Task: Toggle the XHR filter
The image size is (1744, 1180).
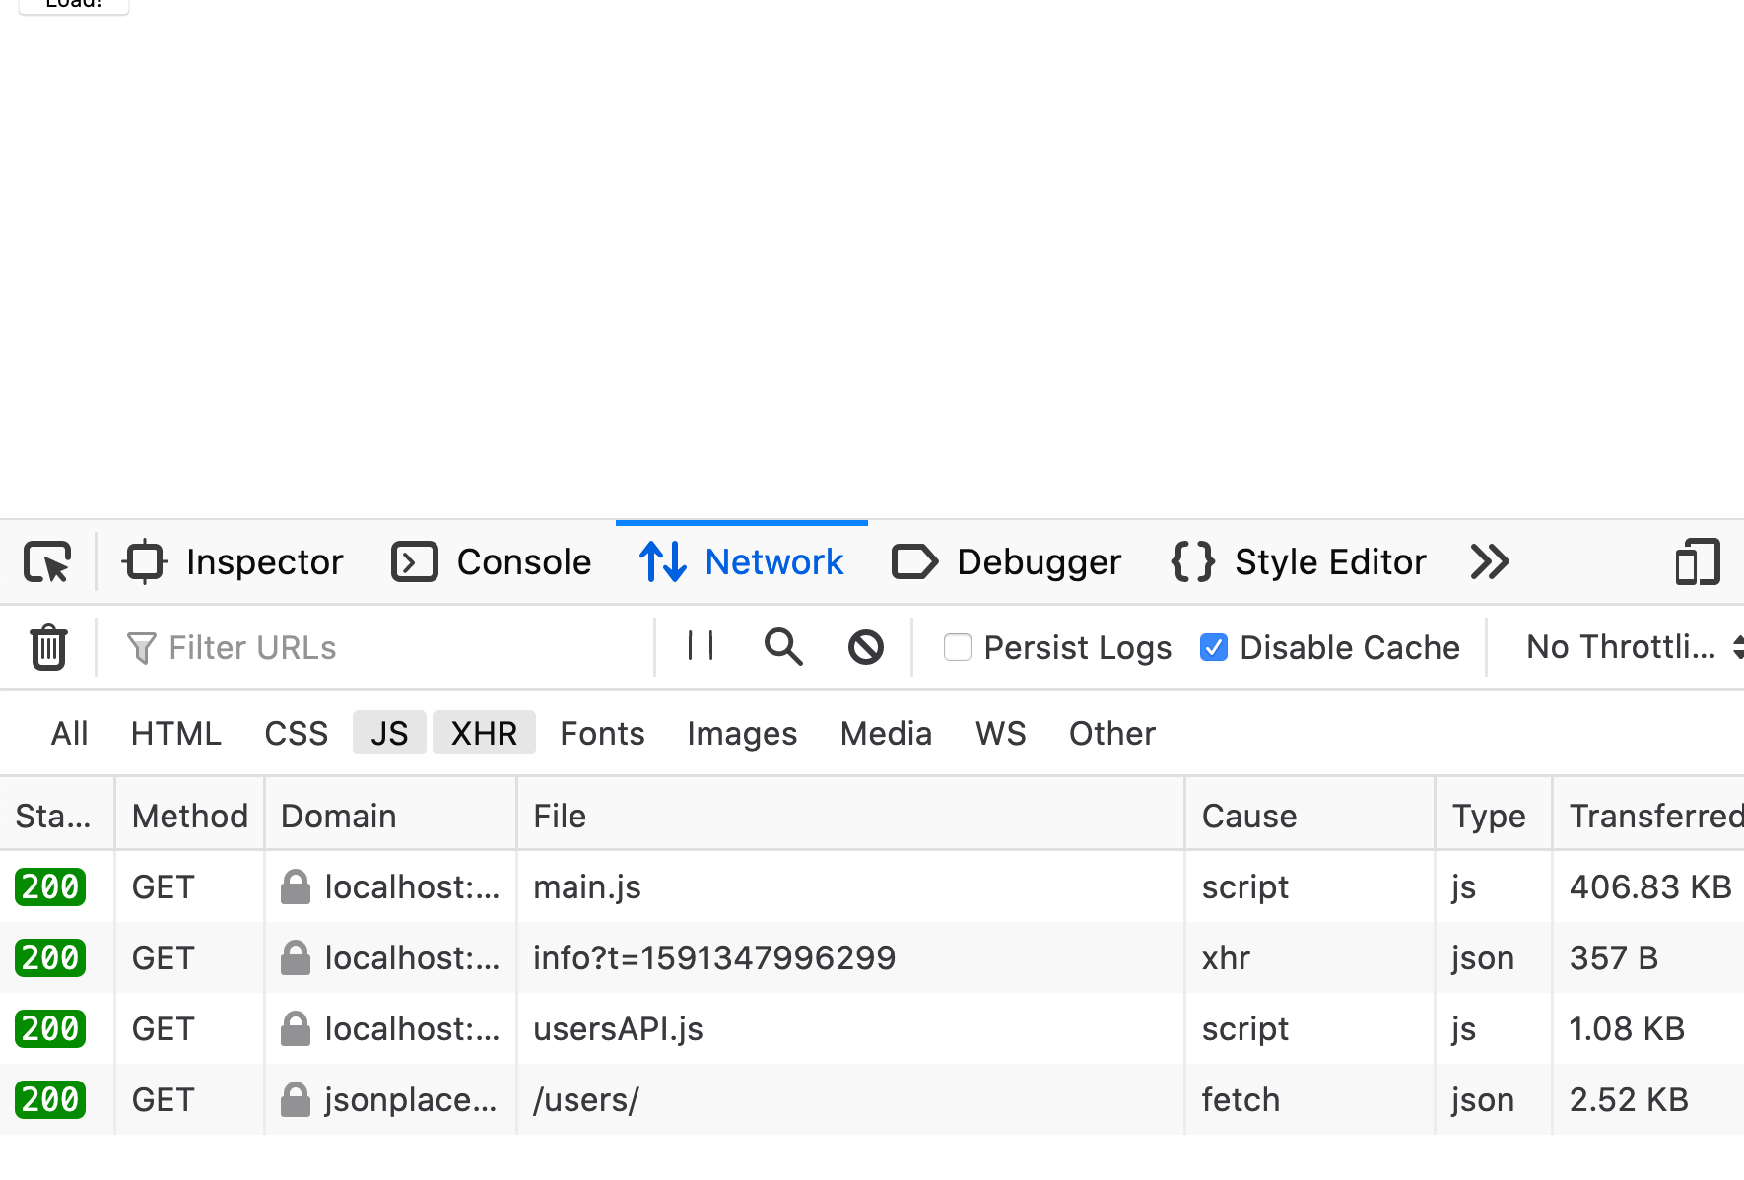Action: pyautogui.click(x=484, y=733)
